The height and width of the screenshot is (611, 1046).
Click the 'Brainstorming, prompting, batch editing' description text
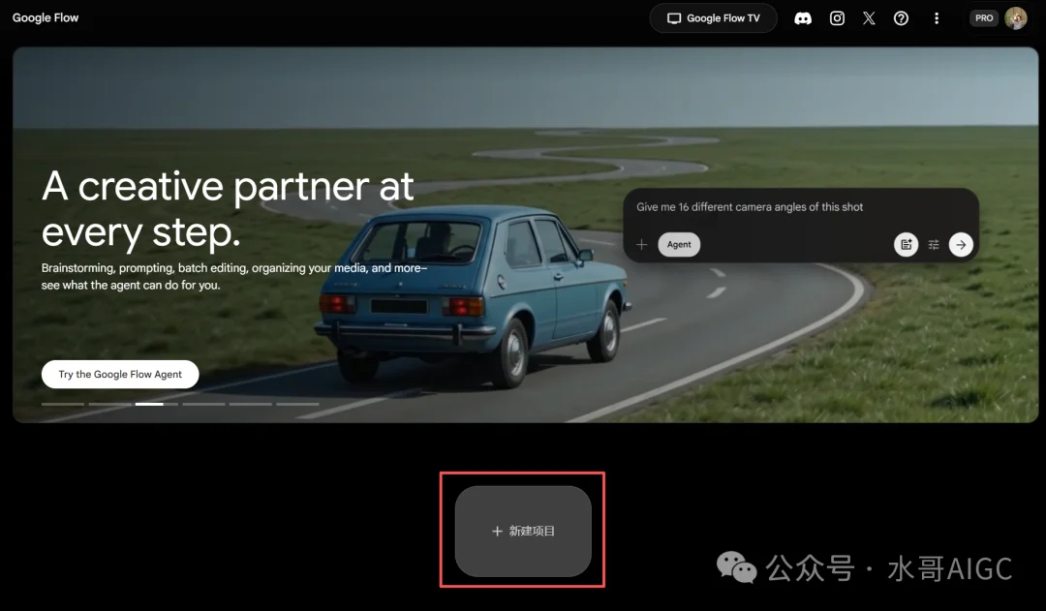coord(234,276)
